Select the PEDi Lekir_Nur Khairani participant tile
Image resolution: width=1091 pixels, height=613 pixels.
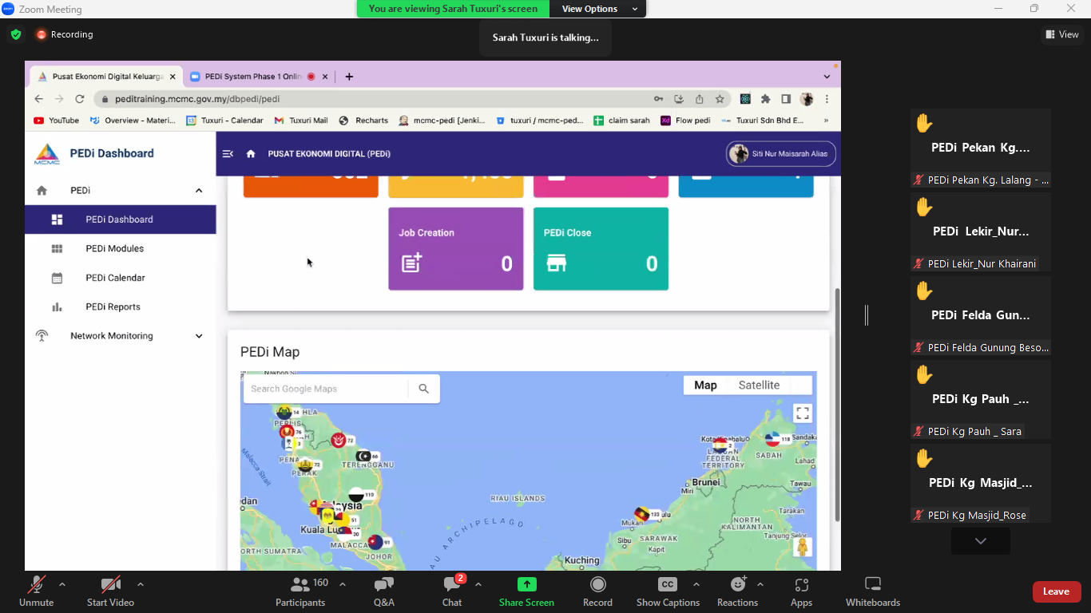[981, 231]
